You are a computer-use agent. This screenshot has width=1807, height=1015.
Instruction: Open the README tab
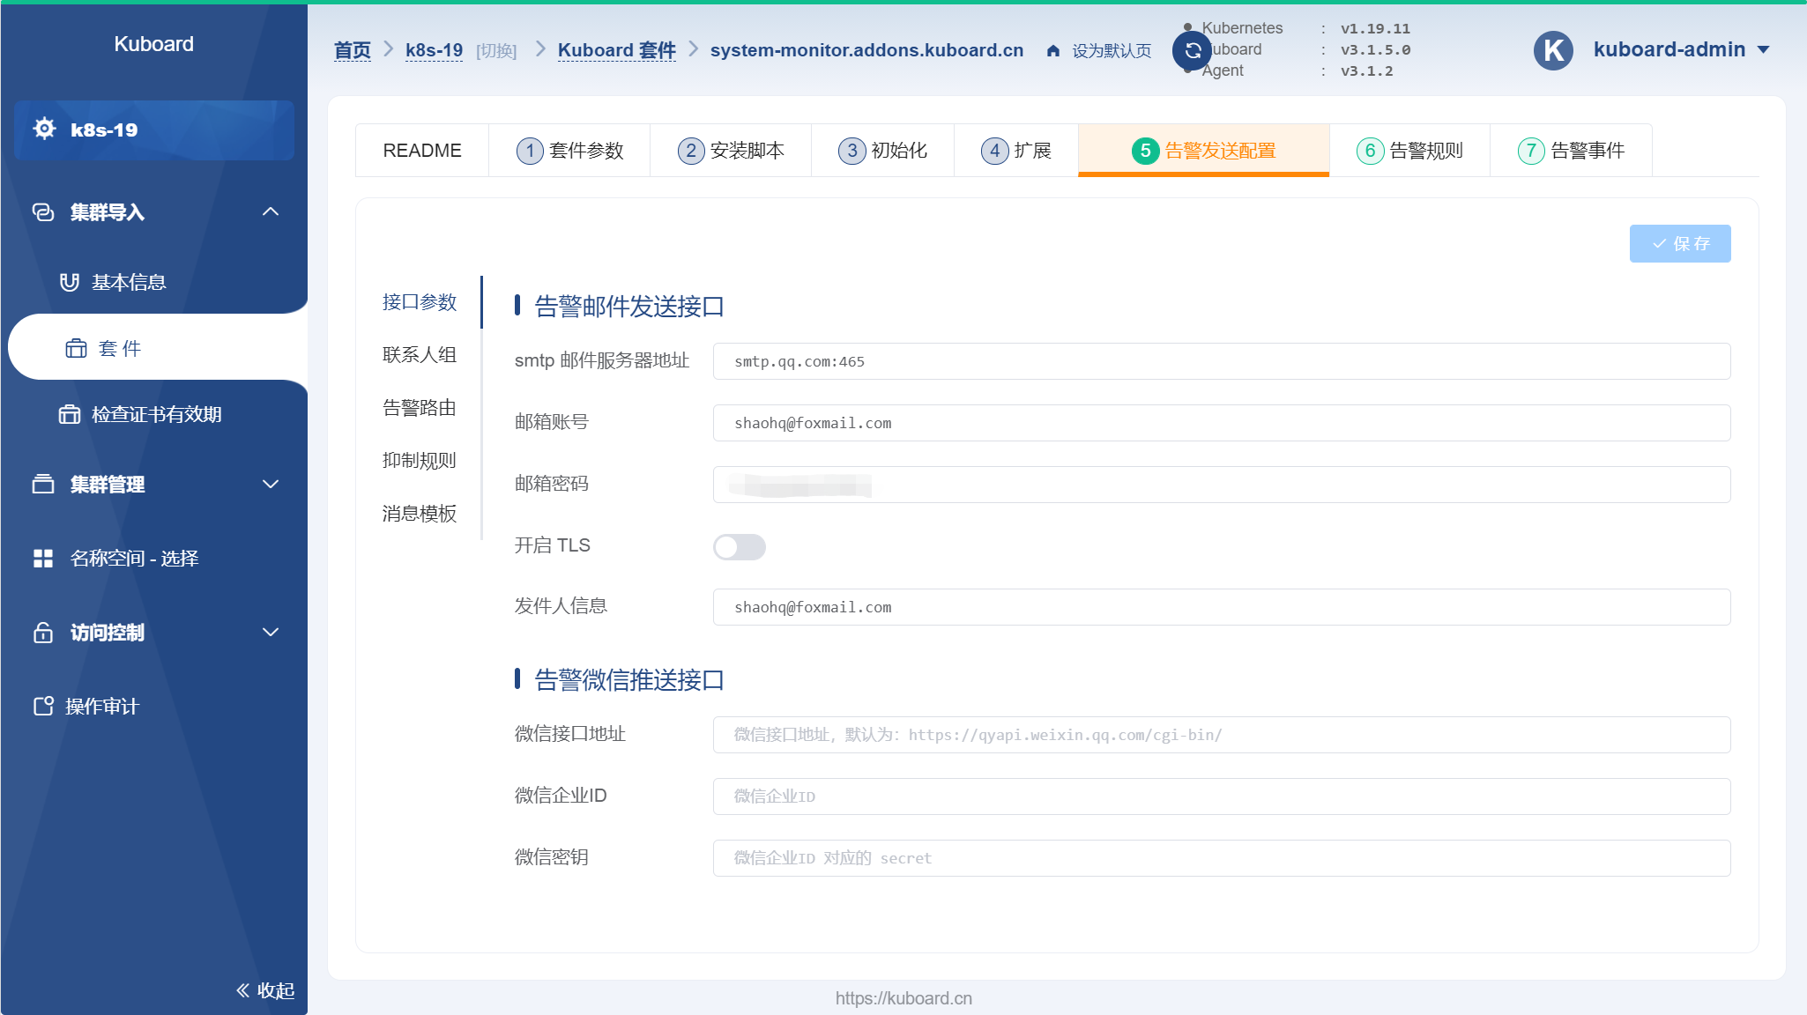coord(421,150)
